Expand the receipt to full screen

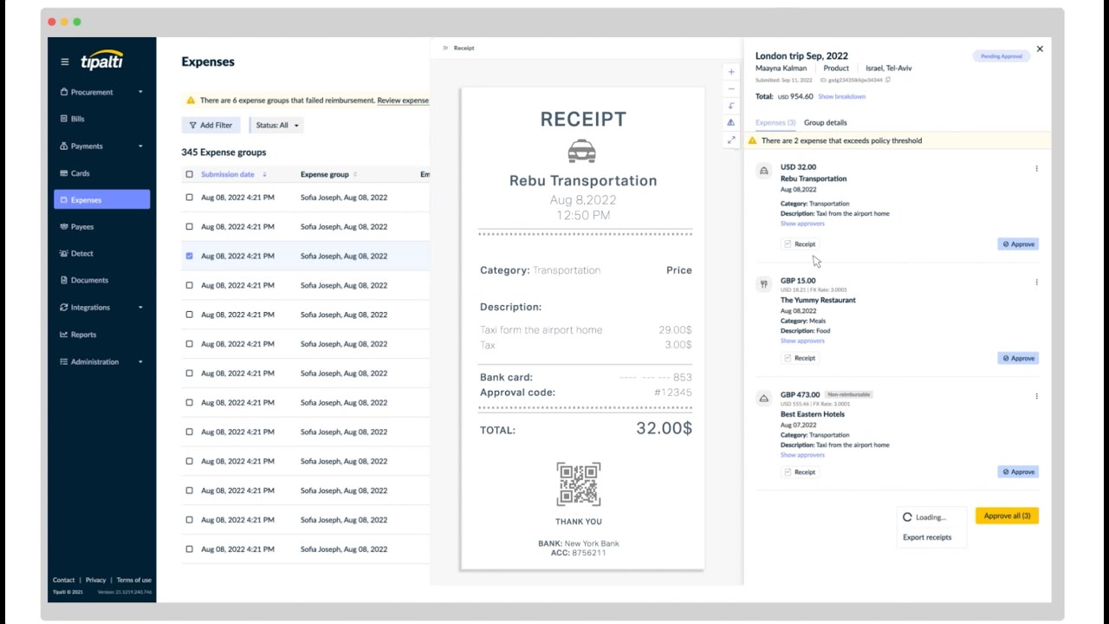pos(731,140)
